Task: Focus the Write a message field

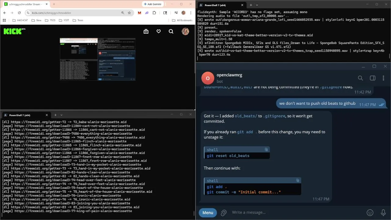Action: (x=296, y=212)
